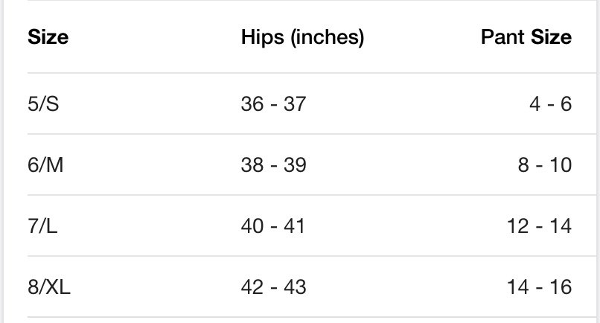Click the word Hips in the header
Viewport: 600px width, 323px height.
[263, 38]
